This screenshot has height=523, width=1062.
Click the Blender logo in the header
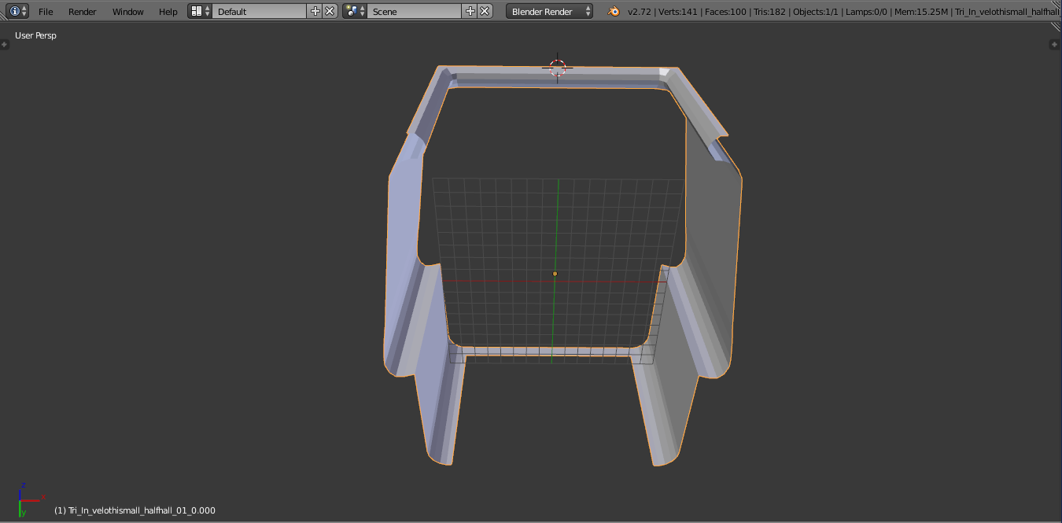(x=613, y=11)
